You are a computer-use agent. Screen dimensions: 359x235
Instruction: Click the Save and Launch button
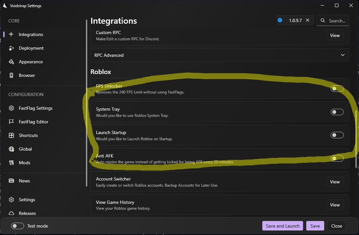click(283, 226)
